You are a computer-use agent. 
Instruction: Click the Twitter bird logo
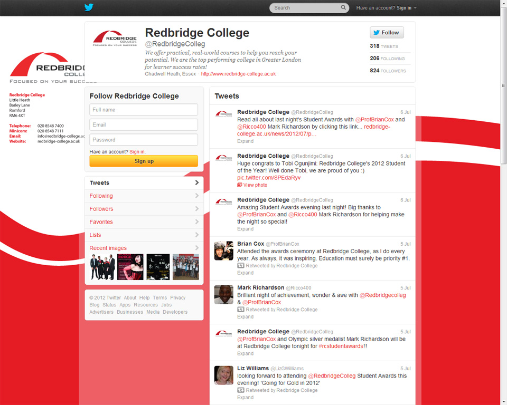pyautogui.click(x=89, y=7)
